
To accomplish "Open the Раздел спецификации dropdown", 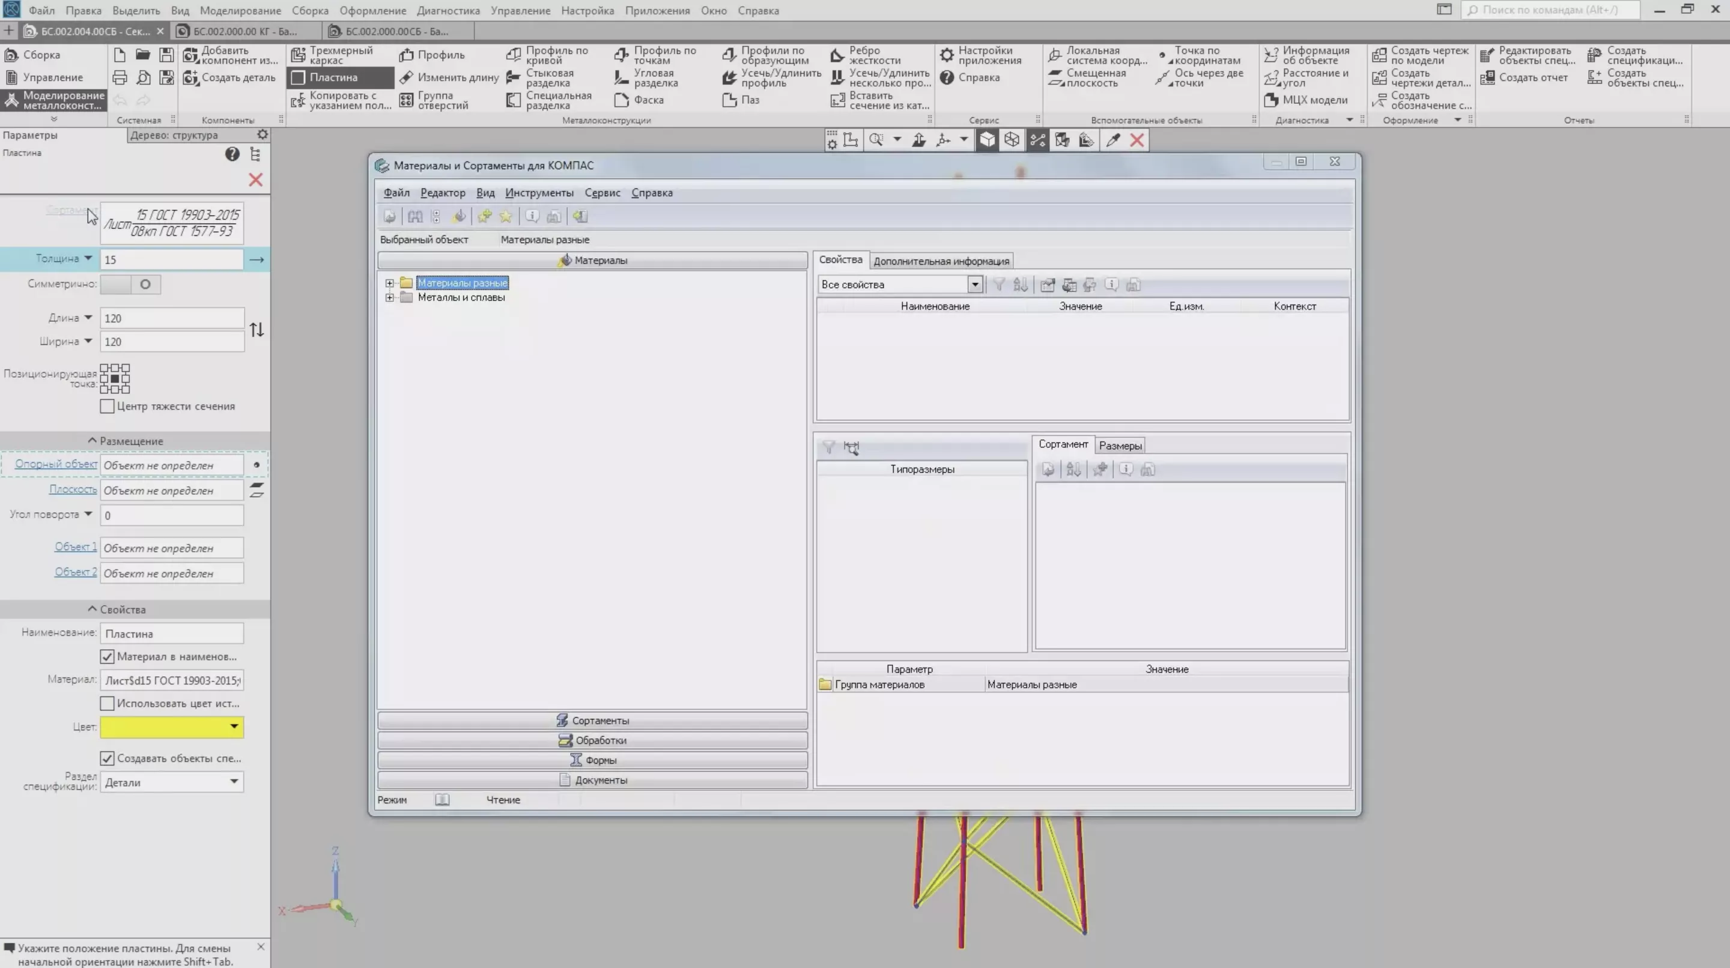I will coord(234,782).
